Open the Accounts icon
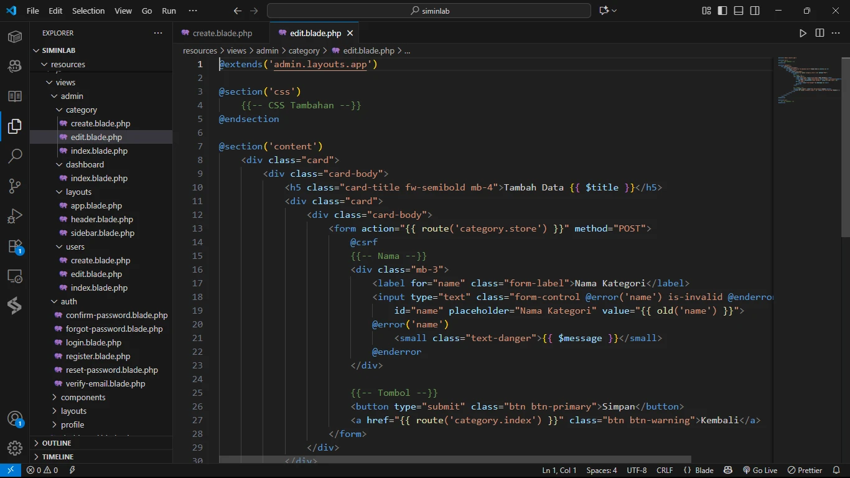Image resolution: width=850 pixels, height=478 pixels. point(15,418)
